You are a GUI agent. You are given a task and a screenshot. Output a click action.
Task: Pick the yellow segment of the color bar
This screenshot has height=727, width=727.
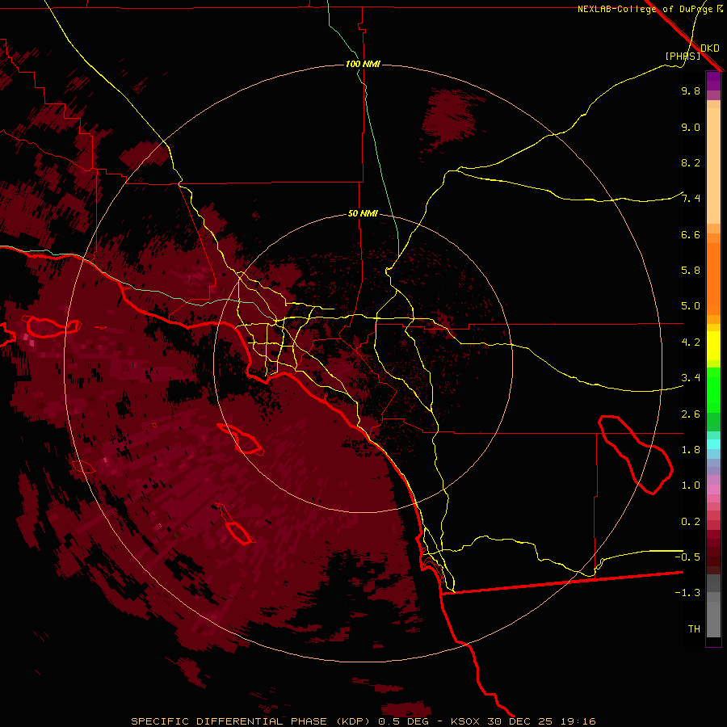pos(713,346)
